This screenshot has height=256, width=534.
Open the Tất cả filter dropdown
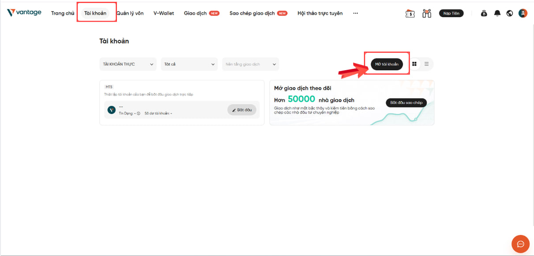coord(189,64)
